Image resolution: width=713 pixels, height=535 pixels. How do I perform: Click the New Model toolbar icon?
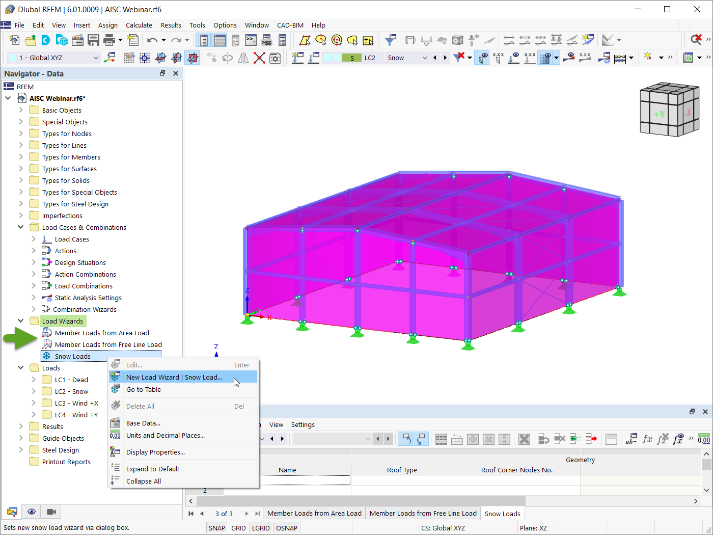(14, 40)
